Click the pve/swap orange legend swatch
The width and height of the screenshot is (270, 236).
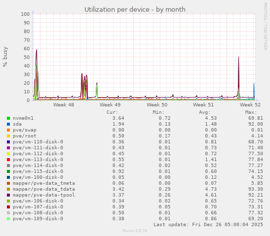tap(8, 130)
